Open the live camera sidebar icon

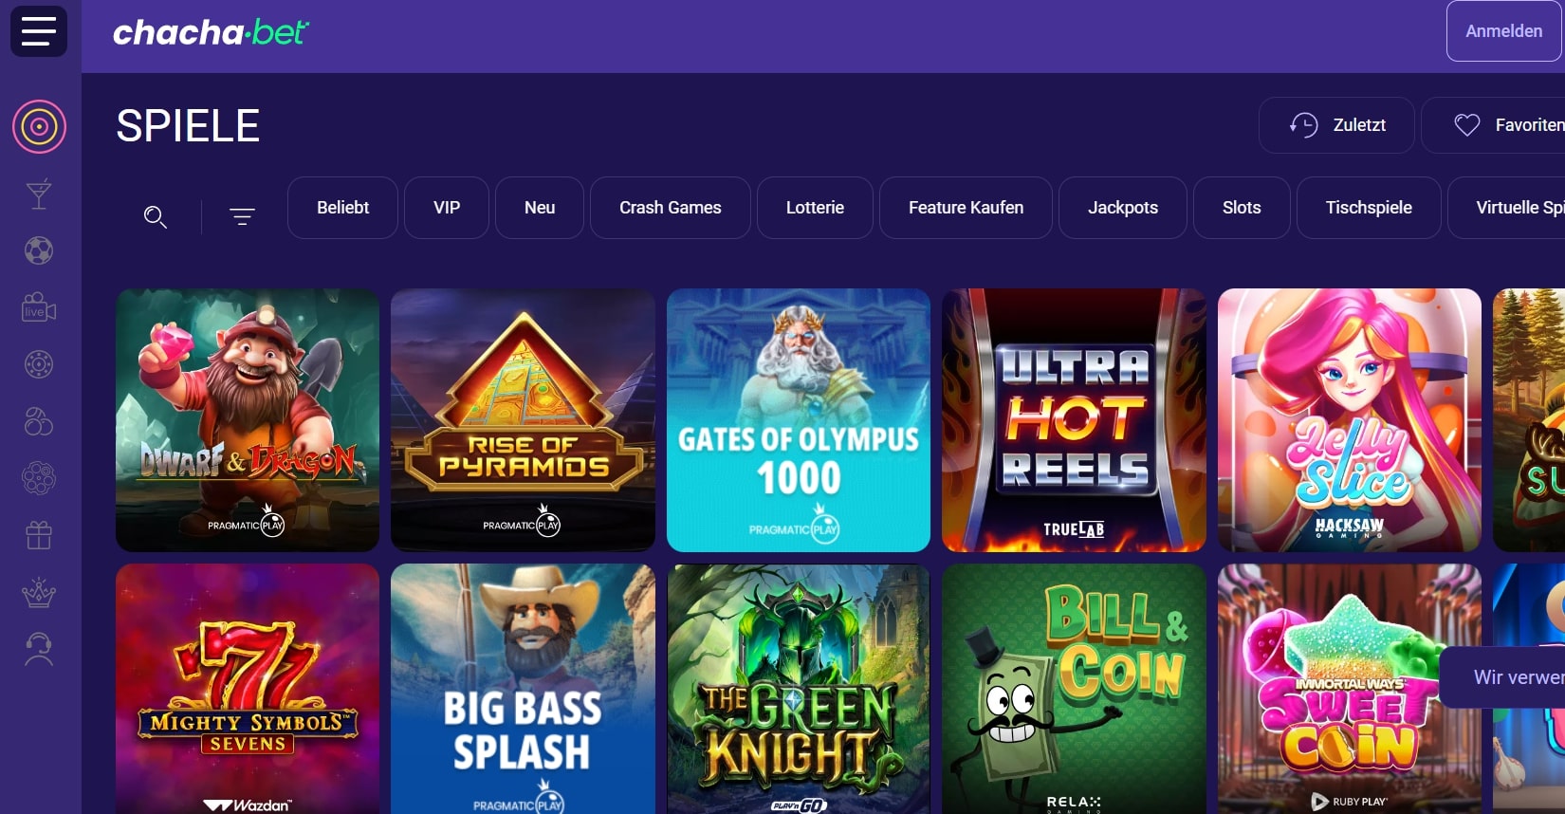coord(39,307)
